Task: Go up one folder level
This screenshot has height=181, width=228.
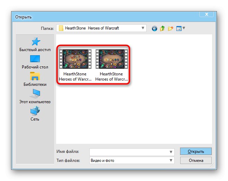Action: (162, 28)
